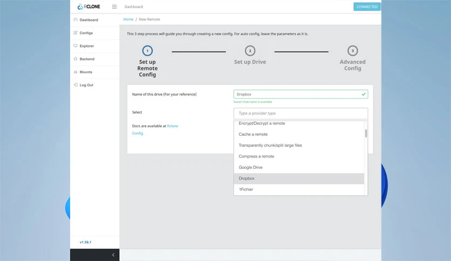Go to step 3 Advanced Config
Viewport: 451px width, 261px height.
pos(353,58)
